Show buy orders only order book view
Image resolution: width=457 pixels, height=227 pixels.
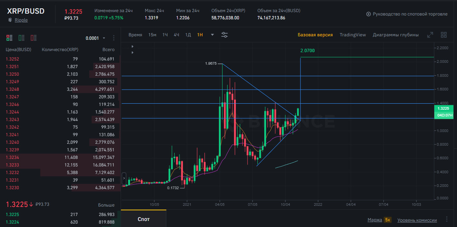[x=22, y=38]
